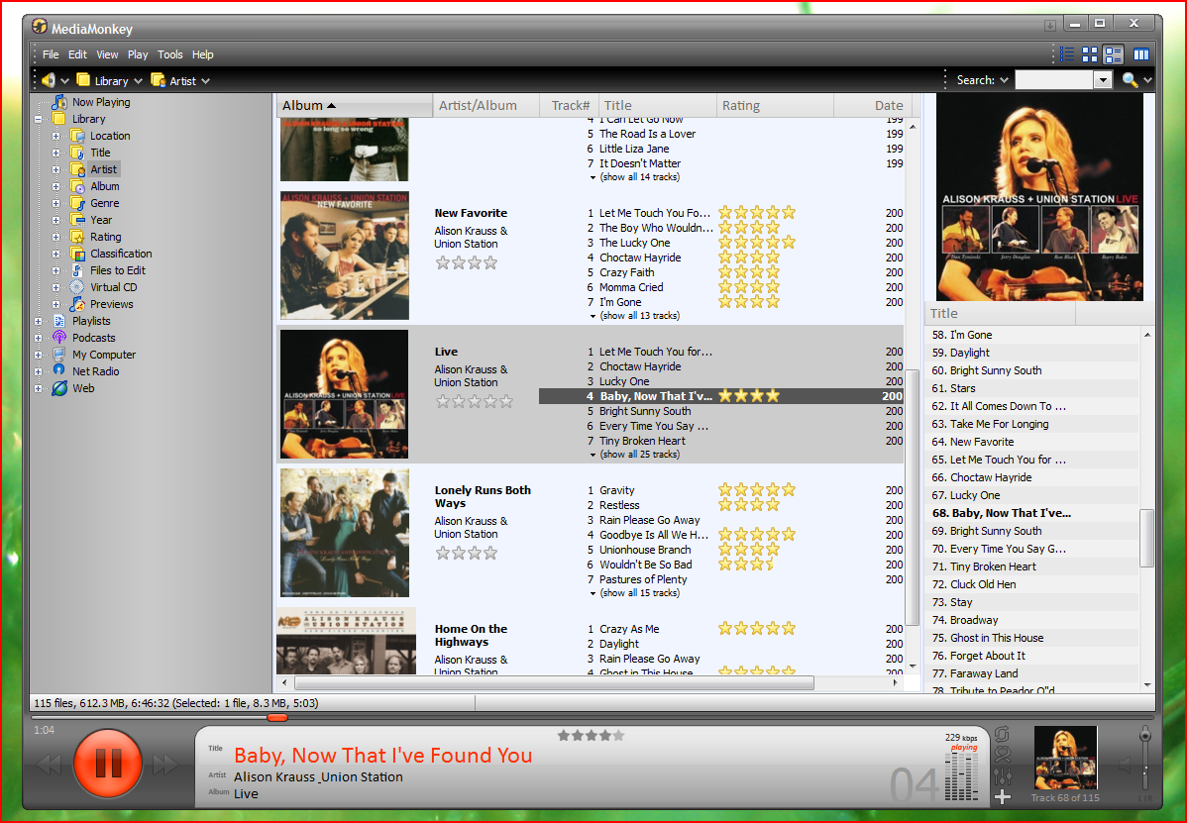Switch to the details list view icon
This screenshot has height=823, width=1187.
pyautogui.click(x=1067, y=54)
